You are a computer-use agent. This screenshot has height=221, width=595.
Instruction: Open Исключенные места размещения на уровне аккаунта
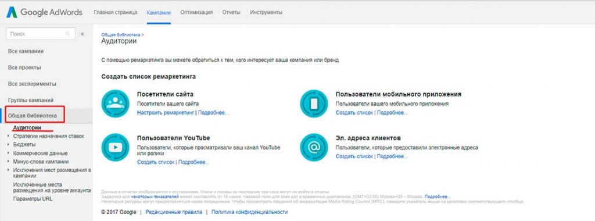point(52,187)
